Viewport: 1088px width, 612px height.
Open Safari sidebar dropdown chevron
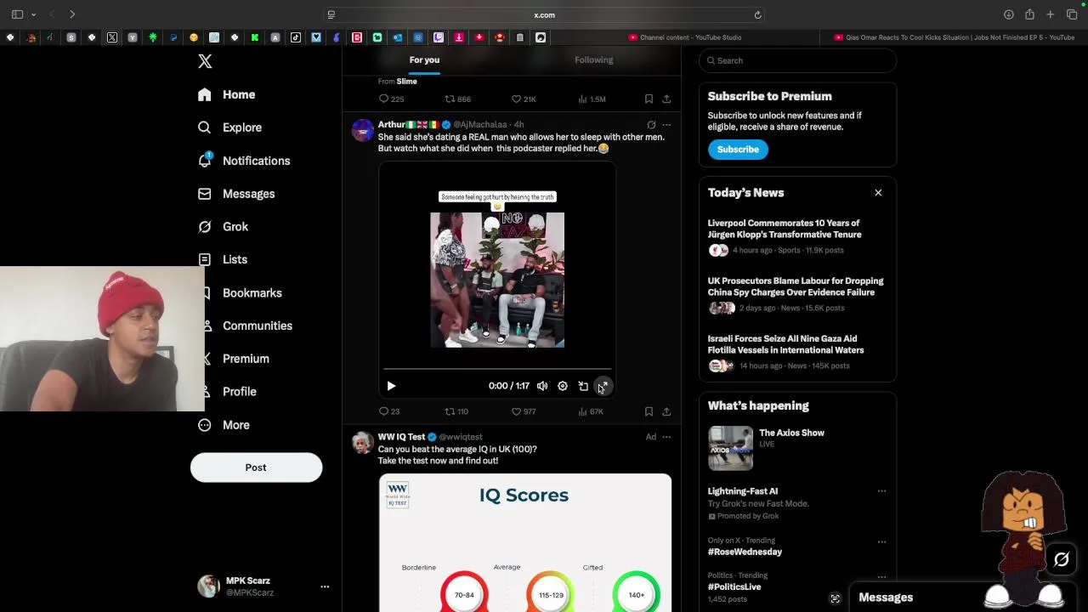[x=33, y=14]
